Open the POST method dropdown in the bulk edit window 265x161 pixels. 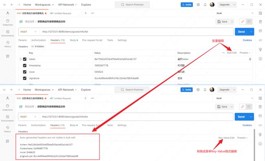(28, 117)
